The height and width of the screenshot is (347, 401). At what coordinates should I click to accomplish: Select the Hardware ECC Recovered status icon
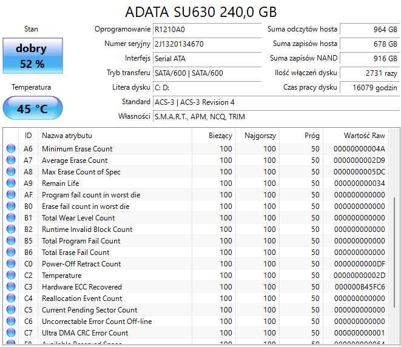pyautogui.click(x=11, y=286)
